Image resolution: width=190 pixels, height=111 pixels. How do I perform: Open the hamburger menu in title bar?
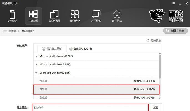(x=174, y=3)
